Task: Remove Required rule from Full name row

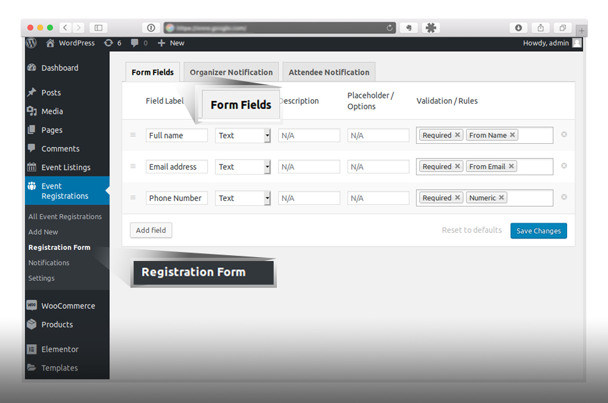Action: (x=458, y=134)
